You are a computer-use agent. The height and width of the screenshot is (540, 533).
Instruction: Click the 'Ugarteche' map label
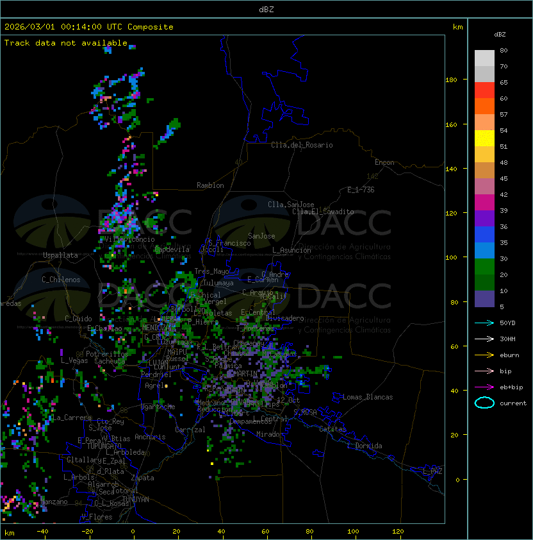click(158, 407)
